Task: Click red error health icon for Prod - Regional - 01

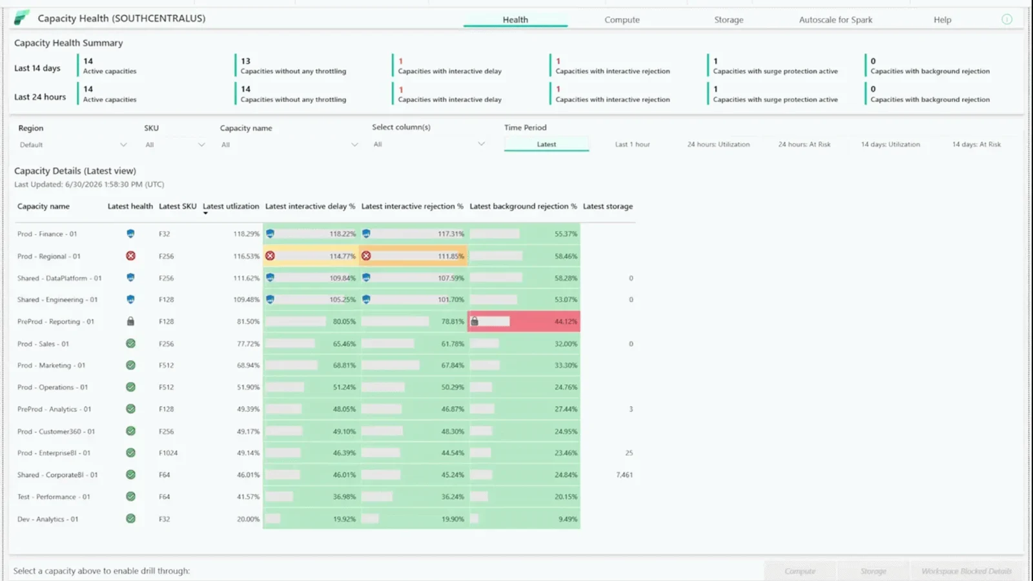Action: pyautogui.click(x=130, y=256)
